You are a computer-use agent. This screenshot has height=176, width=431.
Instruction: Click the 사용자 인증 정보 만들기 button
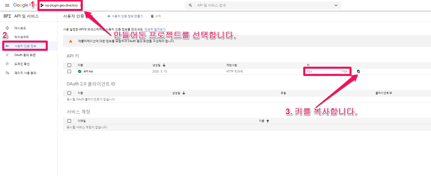point(125,16)
